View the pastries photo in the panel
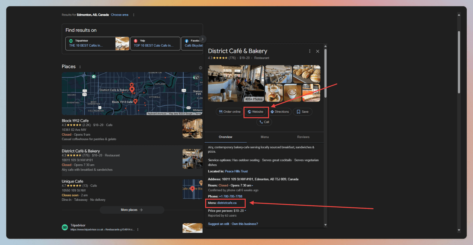 [x=307, y=74]
